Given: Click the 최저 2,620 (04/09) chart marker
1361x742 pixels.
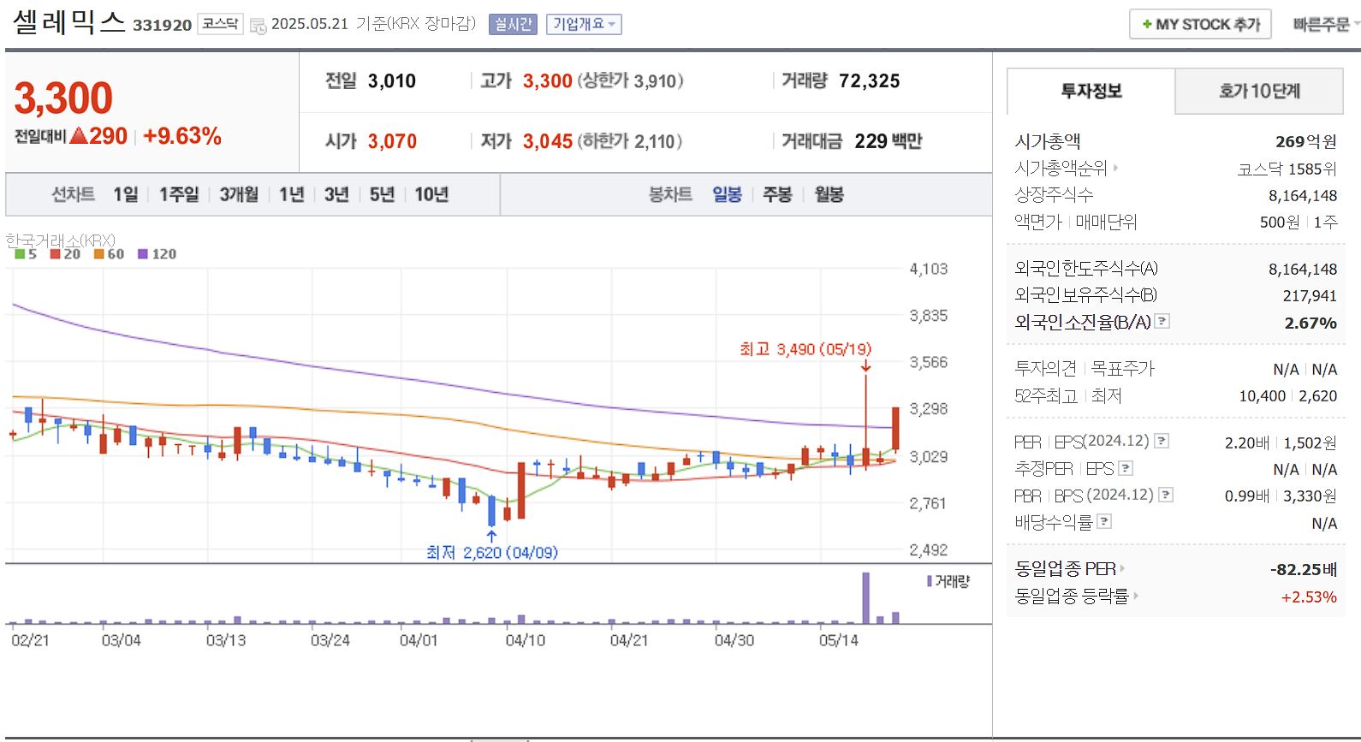Looking at the screenshot, I should [x=492, y=552].
